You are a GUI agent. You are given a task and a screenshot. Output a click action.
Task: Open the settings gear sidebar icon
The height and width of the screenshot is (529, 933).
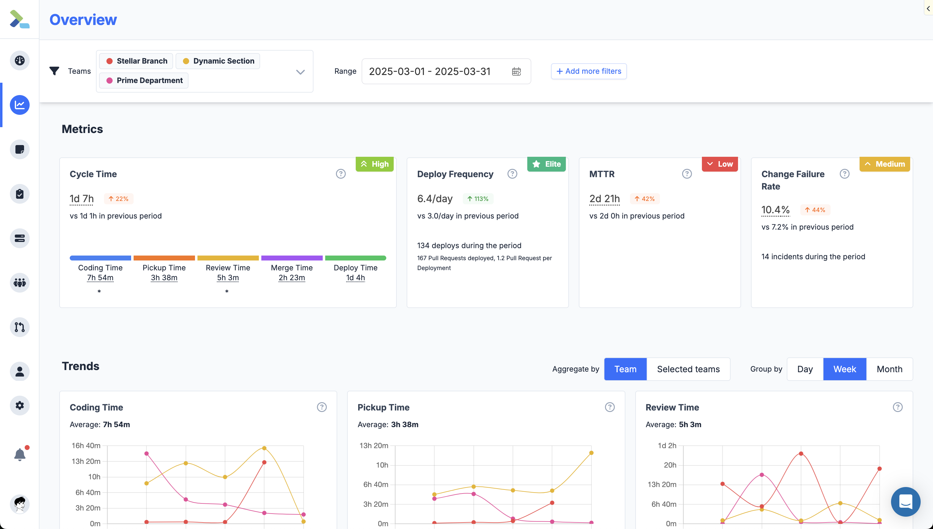20,406
